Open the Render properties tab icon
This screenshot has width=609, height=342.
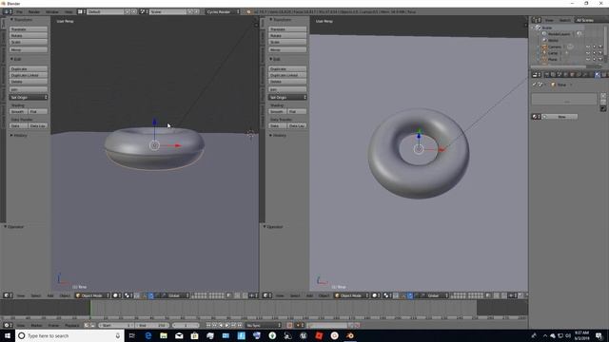click(546, 74)
